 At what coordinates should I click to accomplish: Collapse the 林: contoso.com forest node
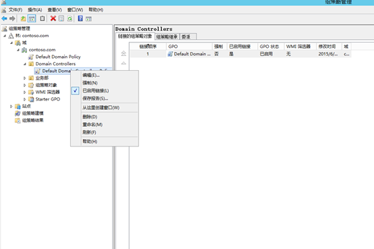(5, 36)
